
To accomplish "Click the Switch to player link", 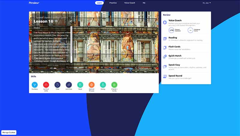I will click(53, 66).
